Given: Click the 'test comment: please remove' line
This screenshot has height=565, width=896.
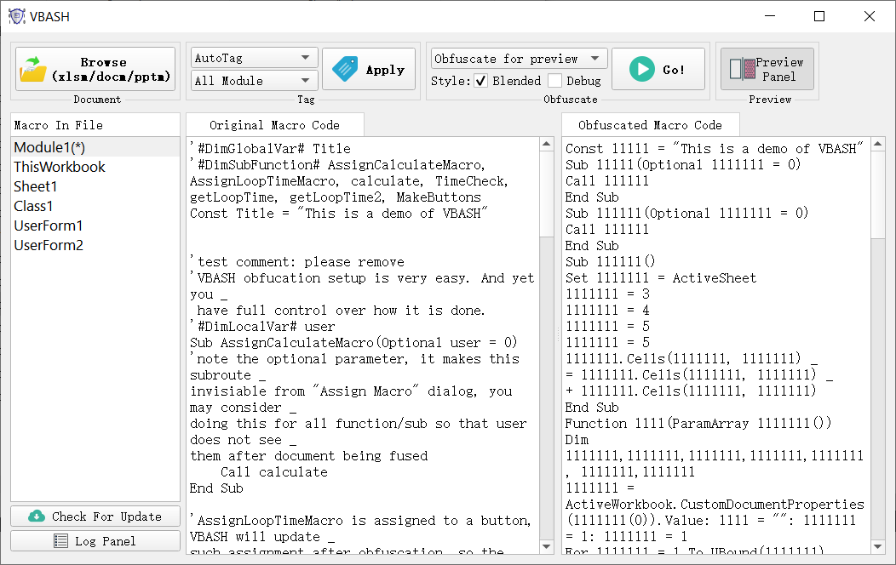Looking at the screenshot, I should point(297,262).
